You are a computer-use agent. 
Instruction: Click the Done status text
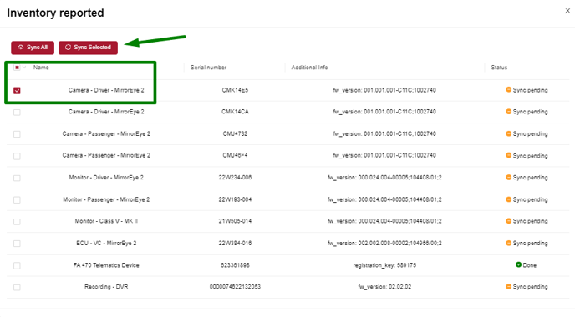(529, 265)
